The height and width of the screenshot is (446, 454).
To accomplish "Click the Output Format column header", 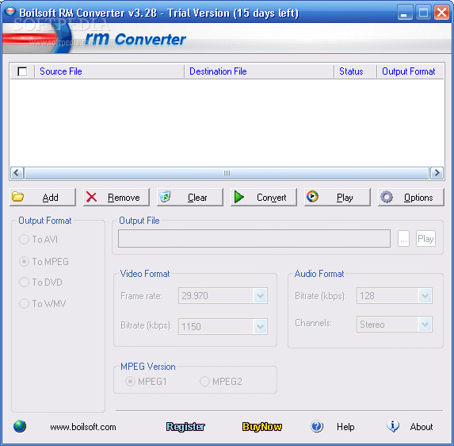I will [x=410, y=71].
